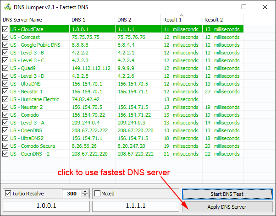Click the Turbo Resolve 300 value field
276x216 pixels.
pyautogui.click(x=72, y=194)
